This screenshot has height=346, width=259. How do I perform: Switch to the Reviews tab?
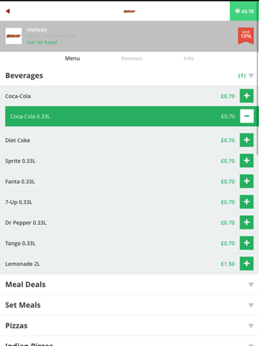point(132,58)
